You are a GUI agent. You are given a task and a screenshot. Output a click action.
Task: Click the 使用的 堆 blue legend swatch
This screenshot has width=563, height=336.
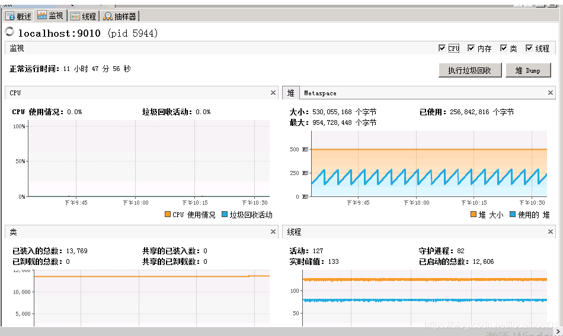click(513, 214)
